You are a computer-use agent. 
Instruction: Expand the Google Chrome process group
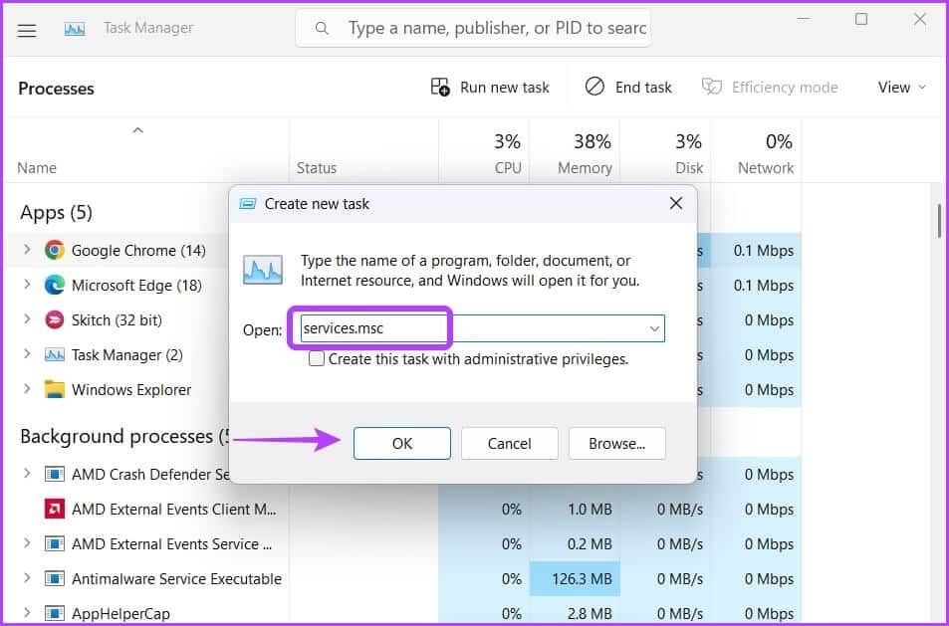click(x=27, y=251)
